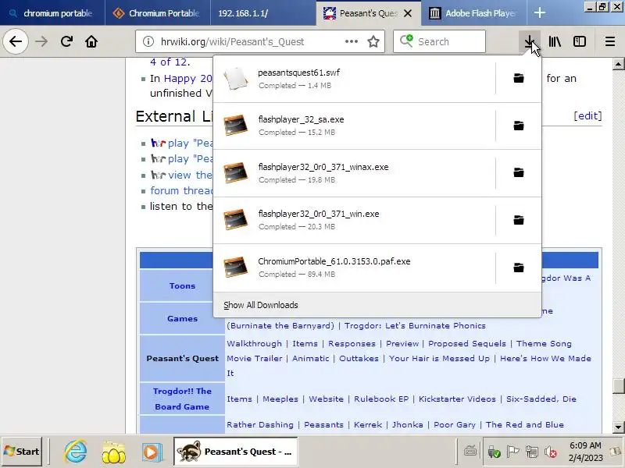Open the Rulebook EP link
Image resolution: width=625 pixels, height=468 pixels.
381,399
